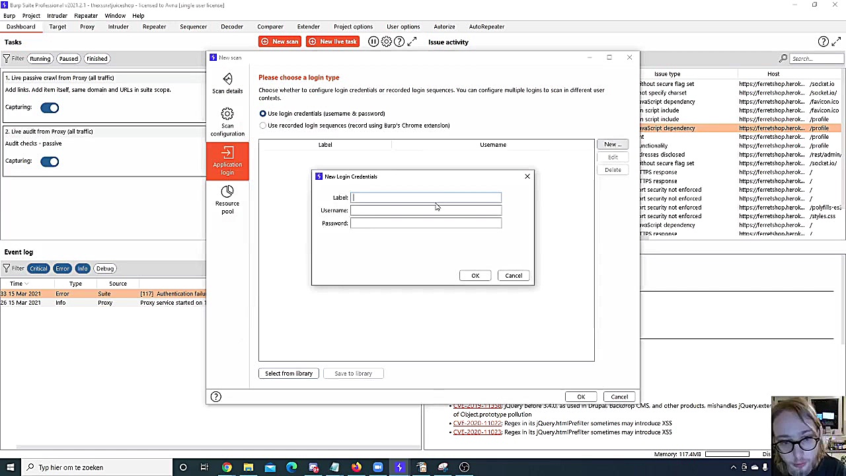The height and width of the screenshot is (476, 846).
Task: Open Windows Start menu
Action: pos(10,467)
